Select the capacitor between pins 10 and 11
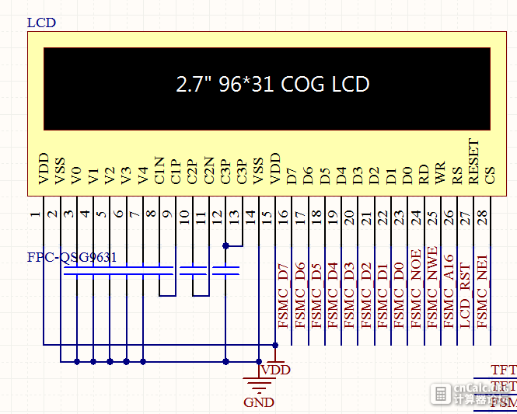 pyautogui.click(x=193, y=271)
